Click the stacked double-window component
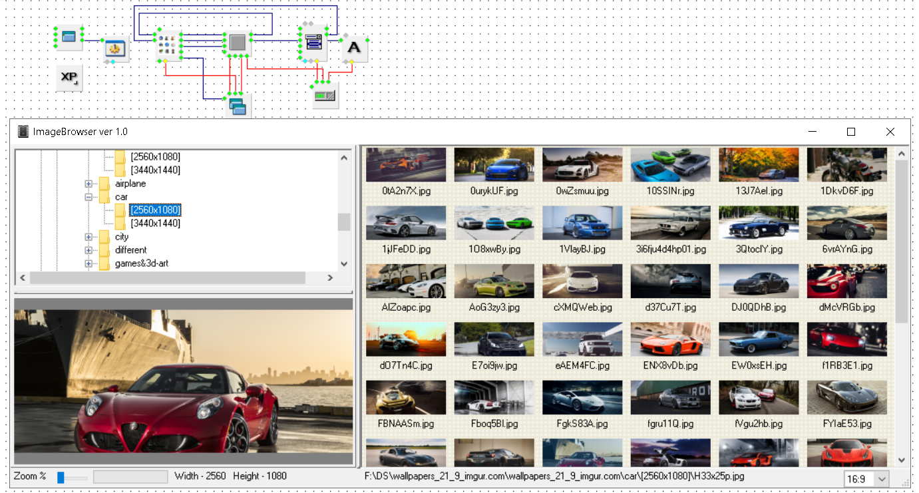Image resolution: width=919 pixels, height=493 pixels. (238, 104)
